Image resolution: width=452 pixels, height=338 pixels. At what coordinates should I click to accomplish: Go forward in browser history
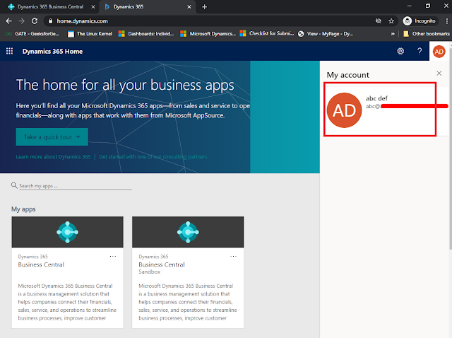click(22, 21)
